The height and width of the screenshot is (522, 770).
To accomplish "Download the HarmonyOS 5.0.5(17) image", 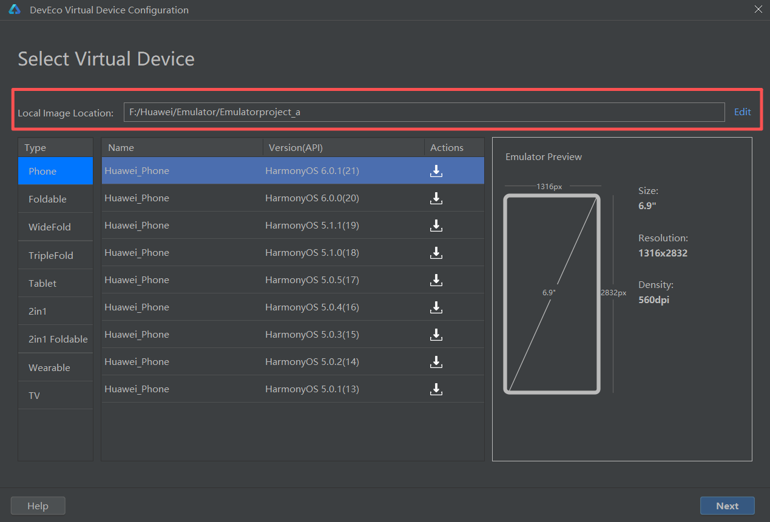I will pos(436,280).
